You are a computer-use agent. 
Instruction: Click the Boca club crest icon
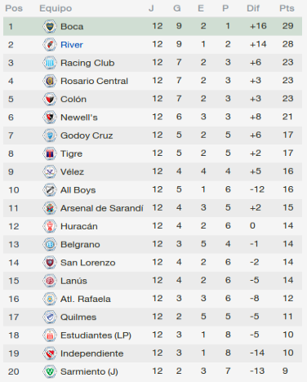[50, 26]
